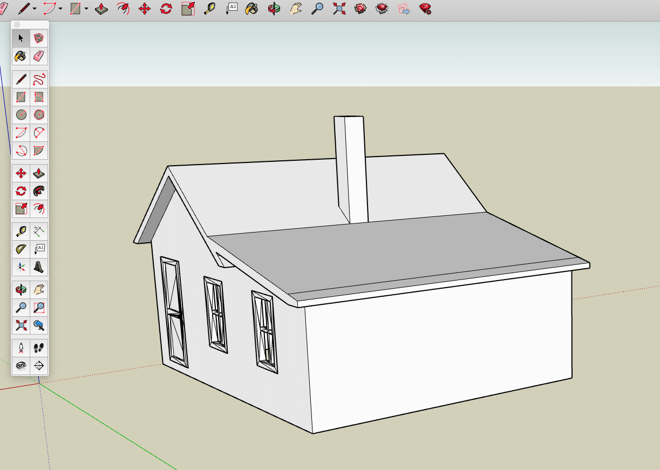Pick the Paint Bucket in the floating palette
The height and width of the screenshot is (470, 660).
(x=21, y=56)
